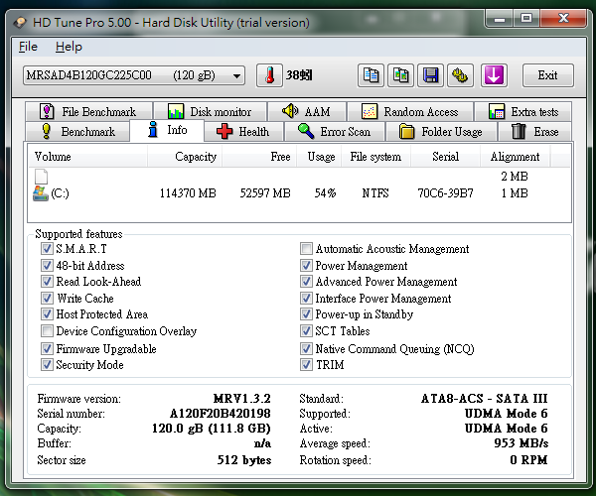This screenshot has width=596, height=496.
Task: Toggle the S.M.A.R.T checkbox
Action: pos(47,249)
